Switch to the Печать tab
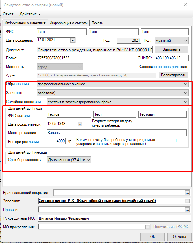Viewport: 193px width, 243px height. click(97, 23)
